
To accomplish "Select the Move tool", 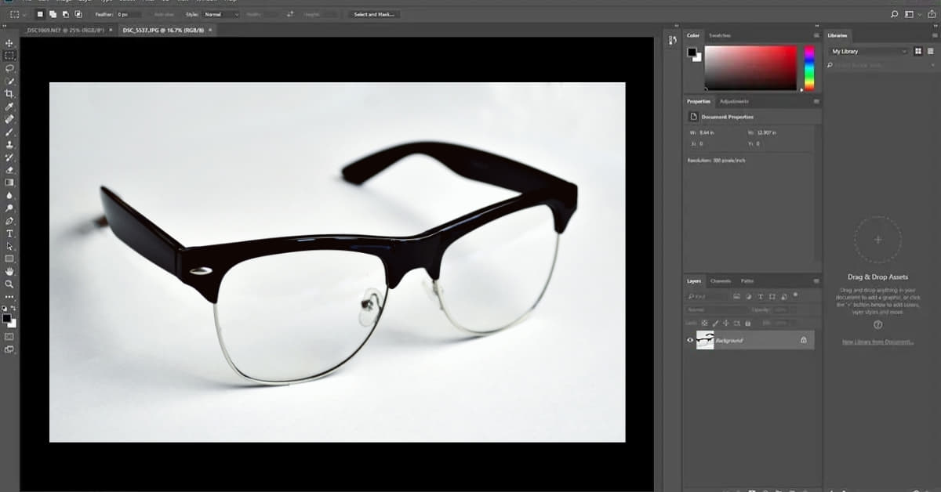I will [9, 43].
